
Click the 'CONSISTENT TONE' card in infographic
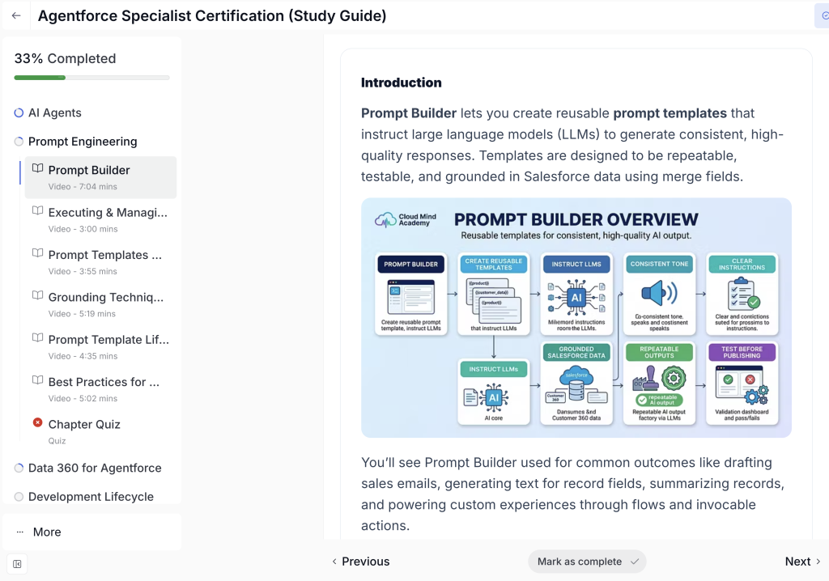point(659,294)
